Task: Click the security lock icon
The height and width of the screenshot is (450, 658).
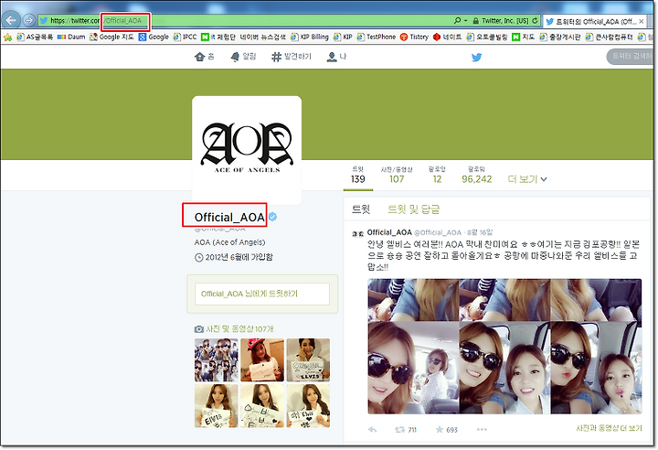Action: [x=475, y=21]
